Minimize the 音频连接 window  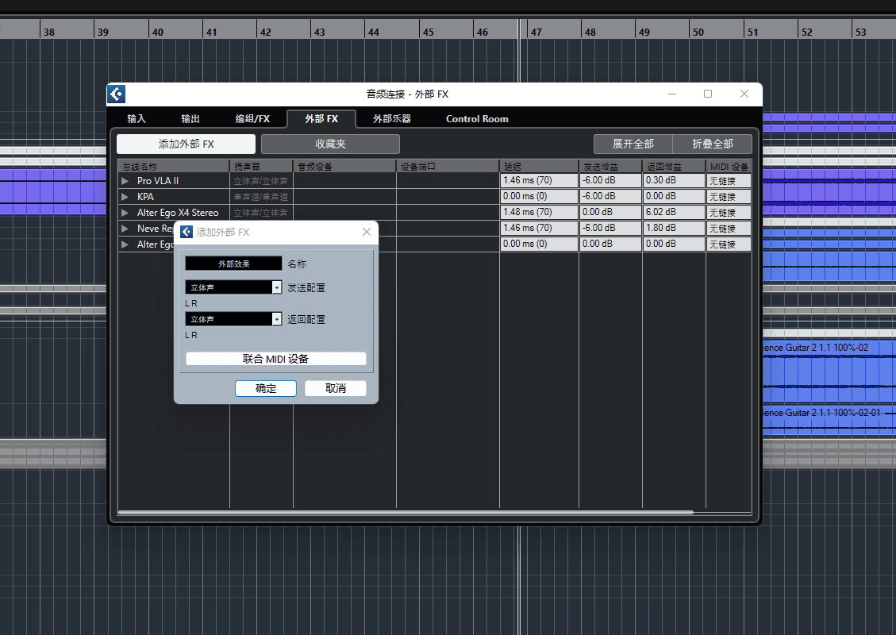(672, 94)
